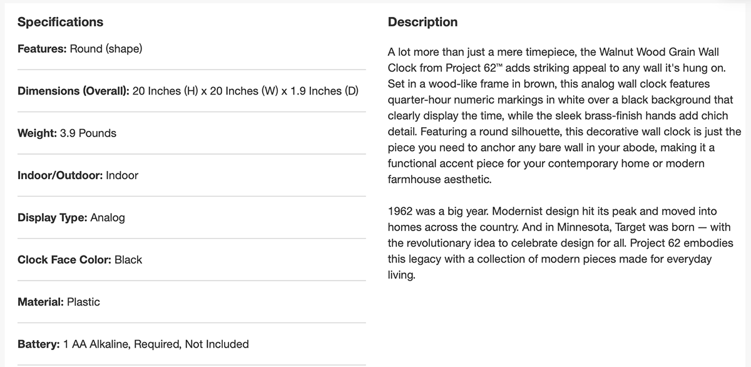Click the Description heading
The width and height of the screenshot is (751, 367).
422,22
